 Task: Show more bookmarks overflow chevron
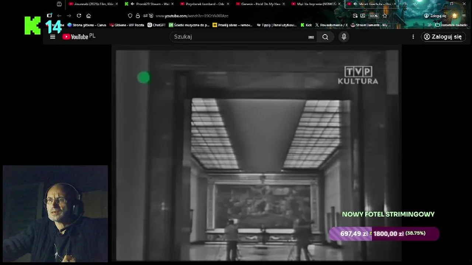[x=430, y=25]
